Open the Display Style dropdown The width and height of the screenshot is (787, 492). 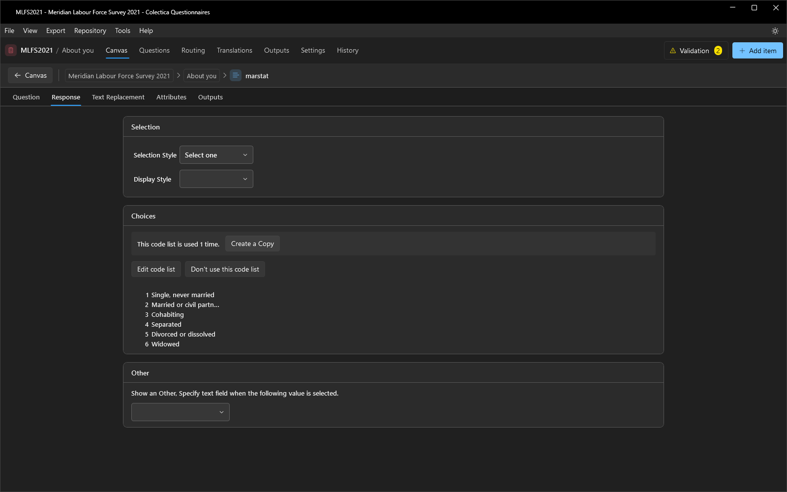click(x=216, y=179)
